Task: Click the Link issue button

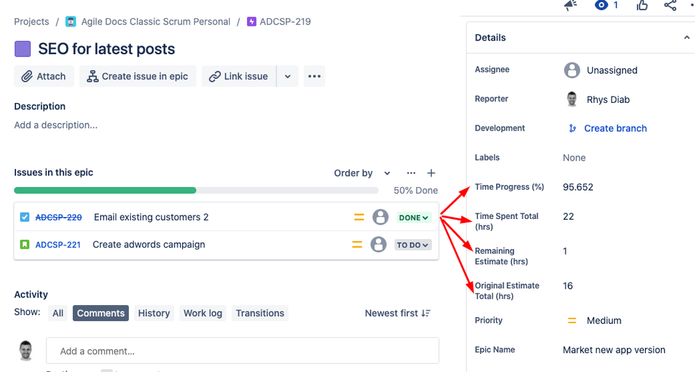Action: (239, 76)
